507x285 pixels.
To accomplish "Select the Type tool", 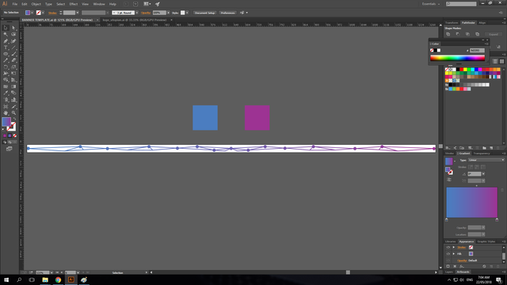I will [x=6, y=47].
